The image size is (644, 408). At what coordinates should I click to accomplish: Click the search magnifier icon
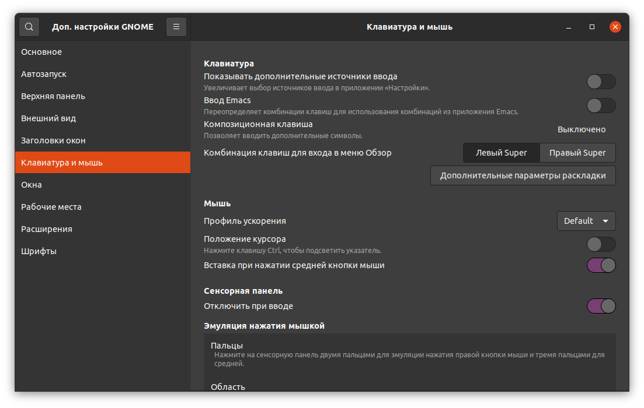(29, 27)
